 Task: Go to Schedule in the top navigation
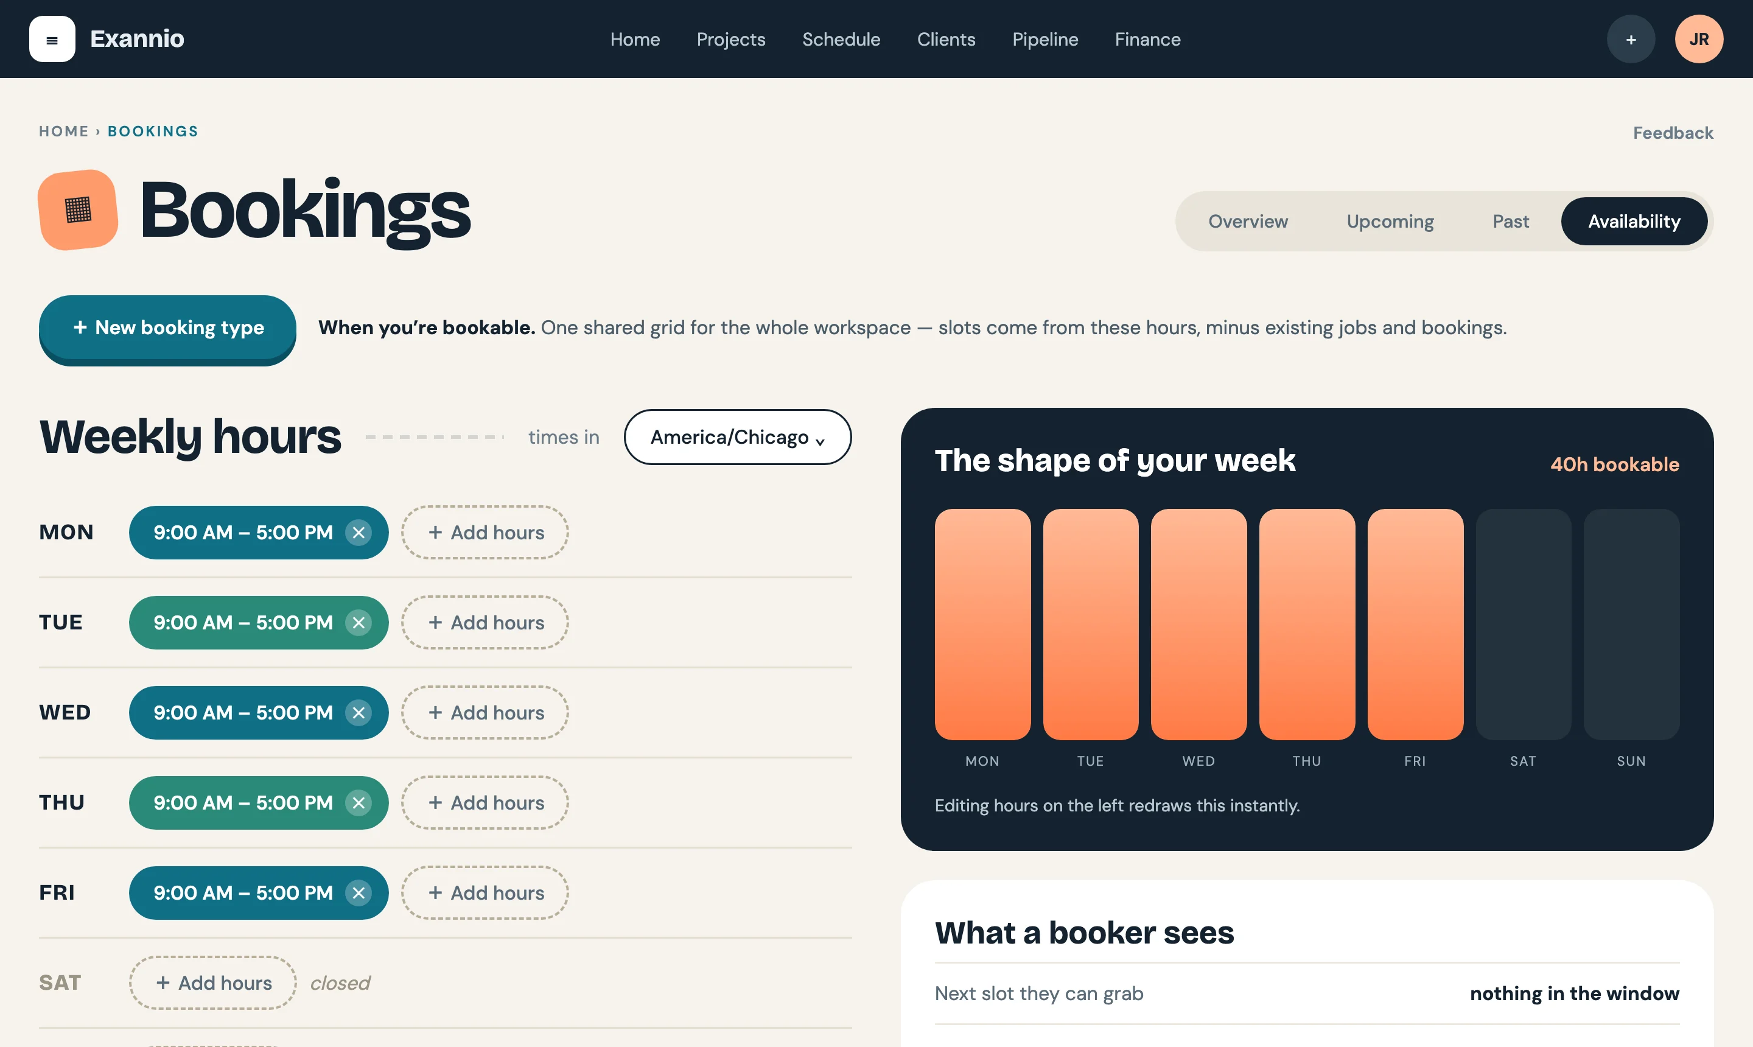[841, 40]
